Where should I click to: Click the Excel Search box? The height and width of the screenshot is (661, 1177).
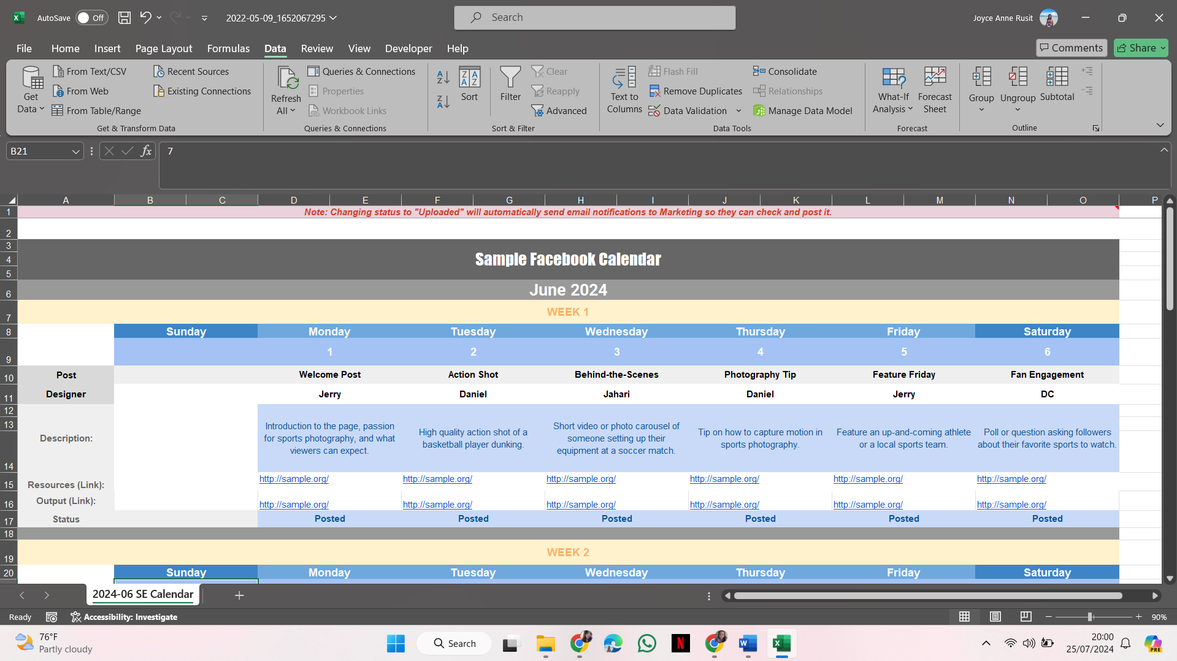pos(595,18)
